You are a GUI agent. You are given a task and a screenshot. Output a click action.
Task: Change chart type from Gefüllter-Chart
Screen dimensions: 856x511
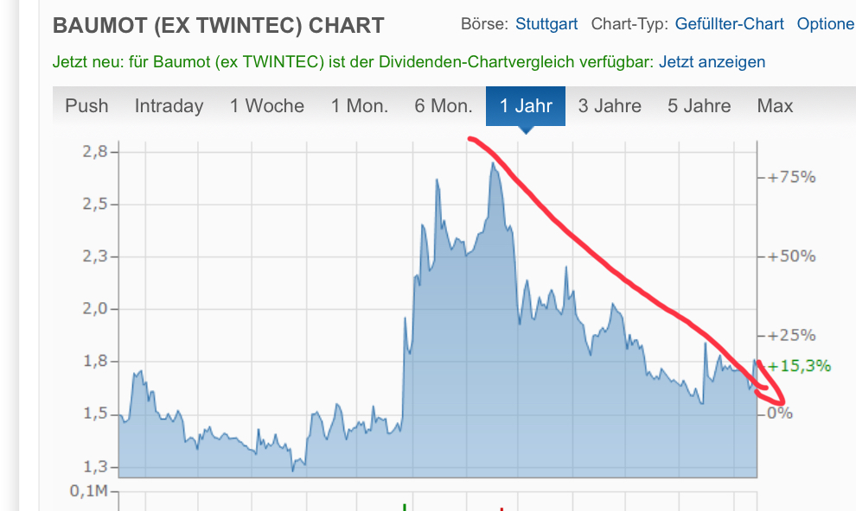click(730, 24)
